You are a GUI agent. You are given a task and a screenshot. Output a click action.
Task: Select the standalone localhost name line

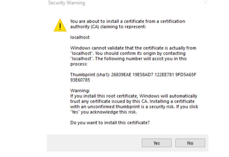80,37
